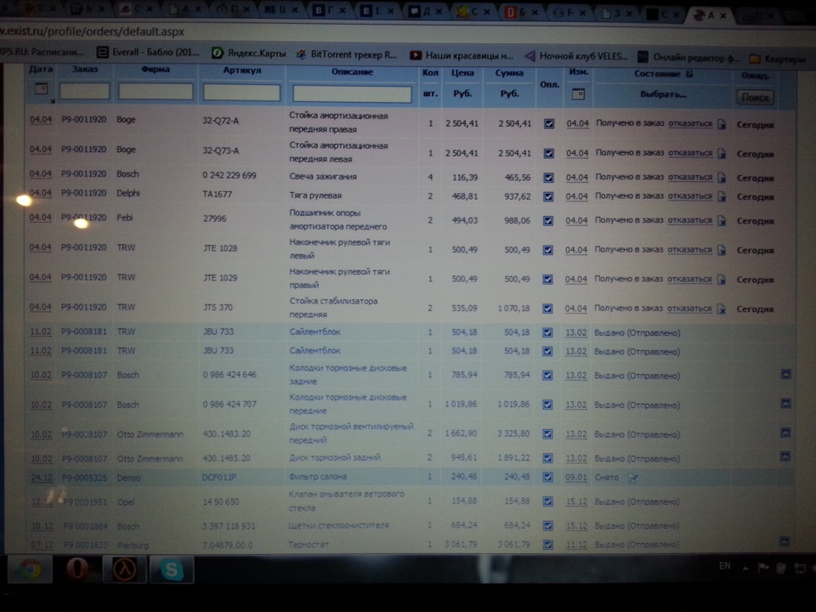Open Opera browser from the taskbar
816x612 pixels.
[77, 569]
